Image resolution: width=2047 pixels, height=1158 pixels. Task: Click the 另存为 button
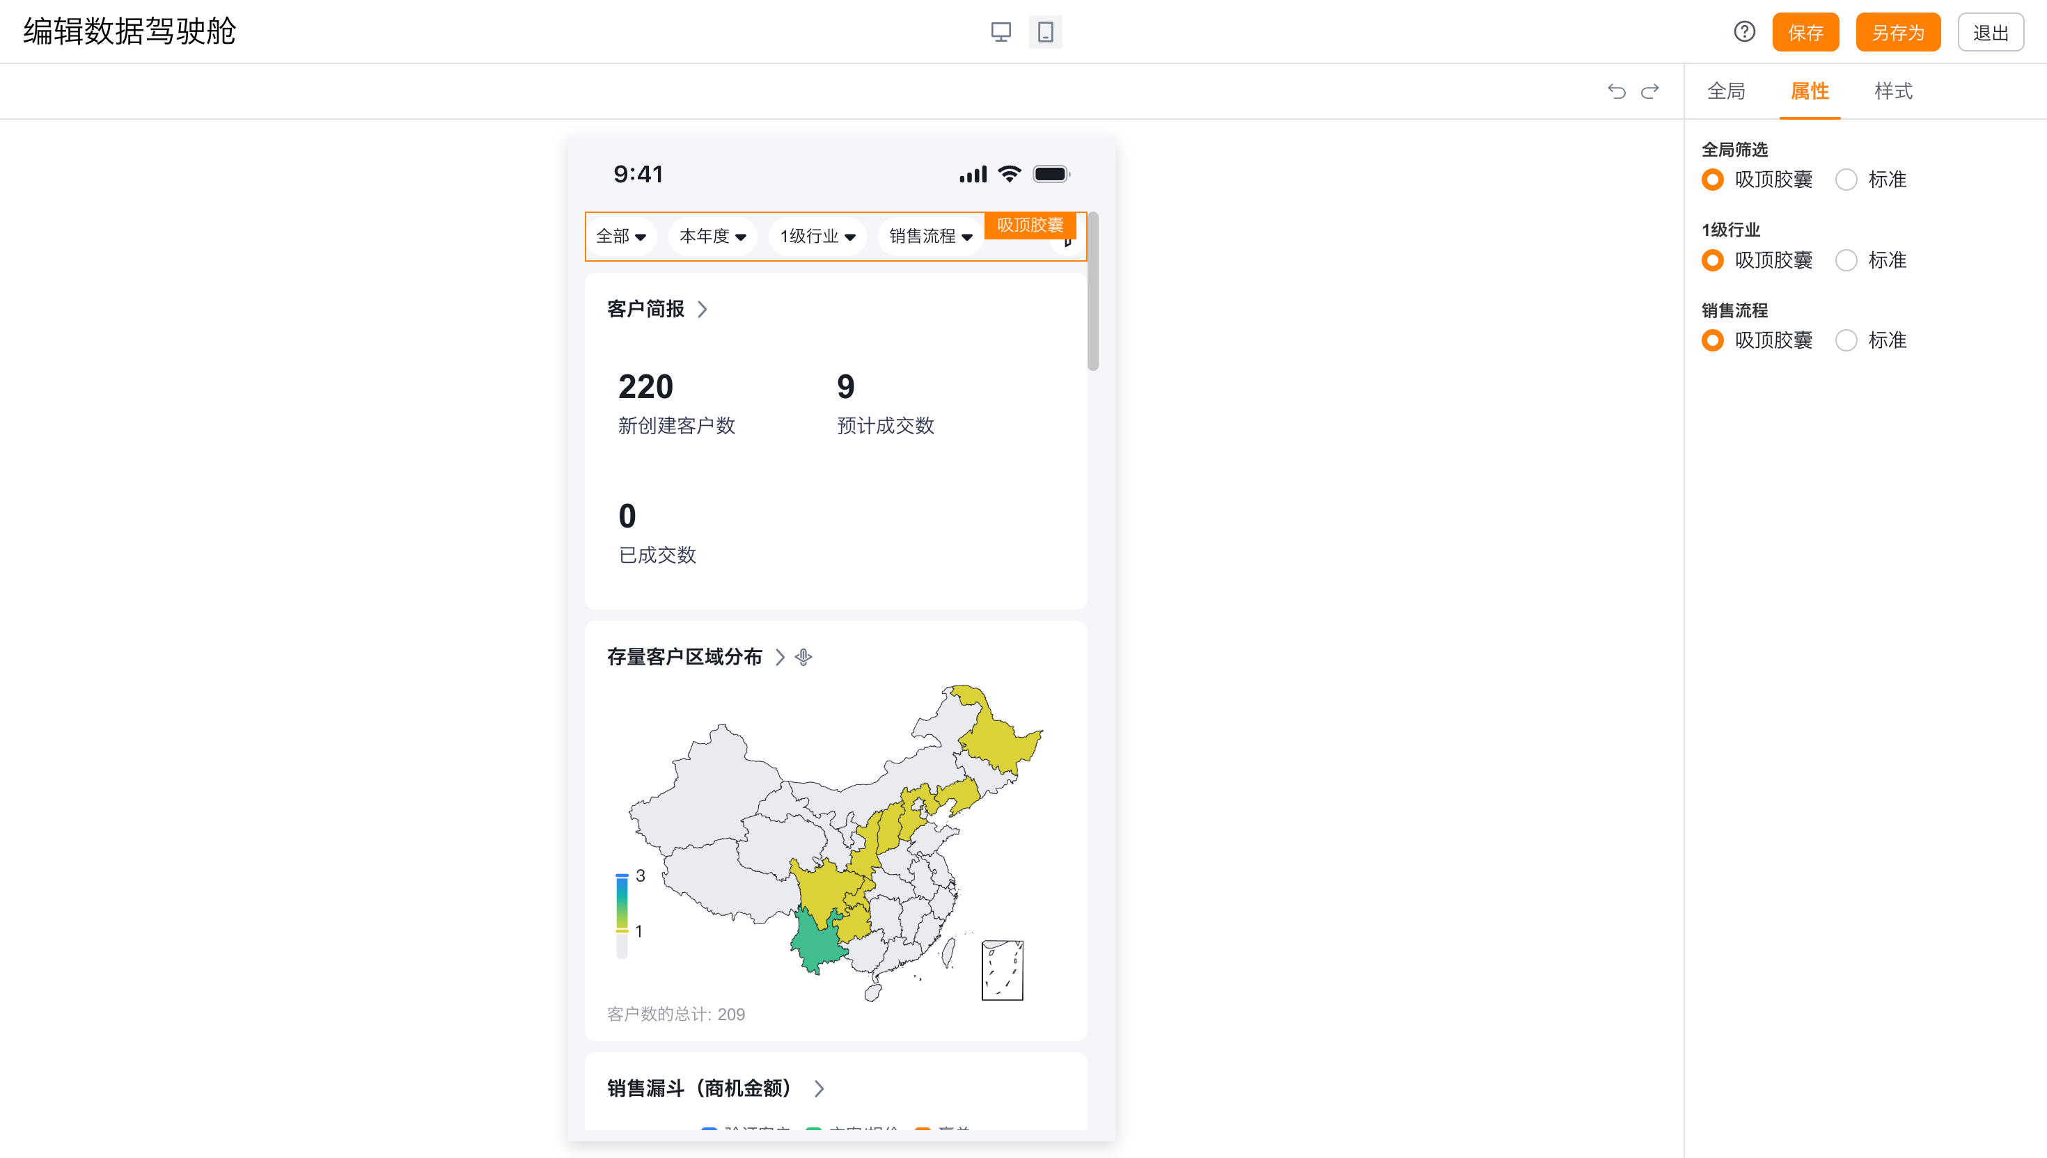tap(1897, 33)
